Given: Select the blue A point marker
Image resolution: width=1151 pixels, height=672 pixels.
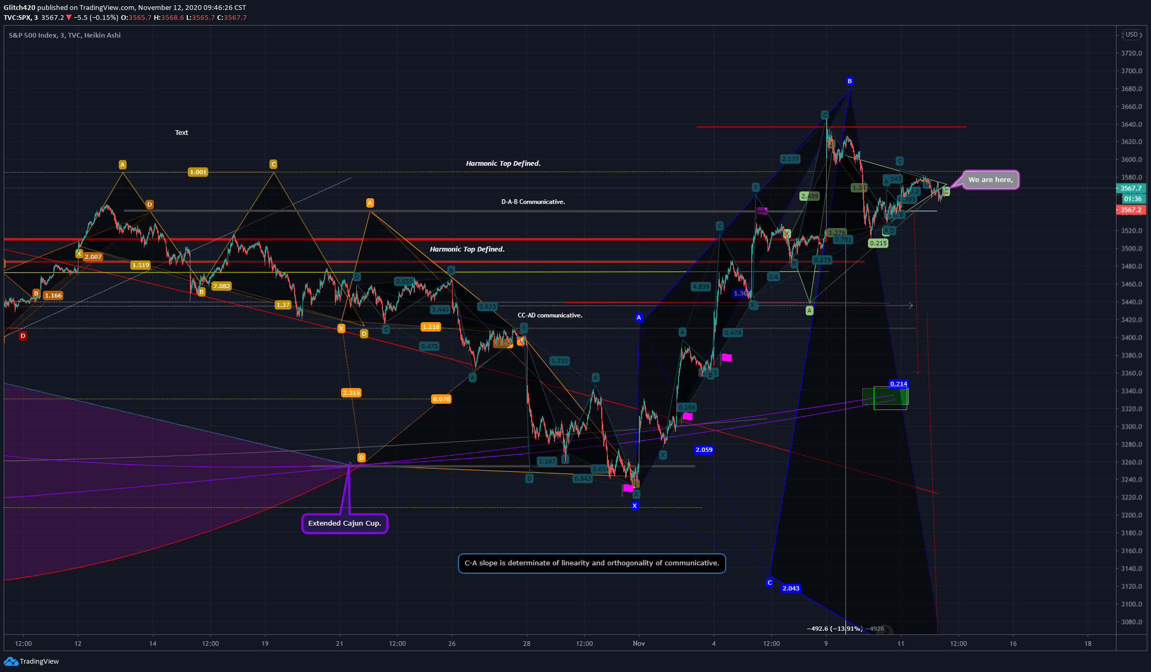Looking at the screenshot, I should (638, 317).
